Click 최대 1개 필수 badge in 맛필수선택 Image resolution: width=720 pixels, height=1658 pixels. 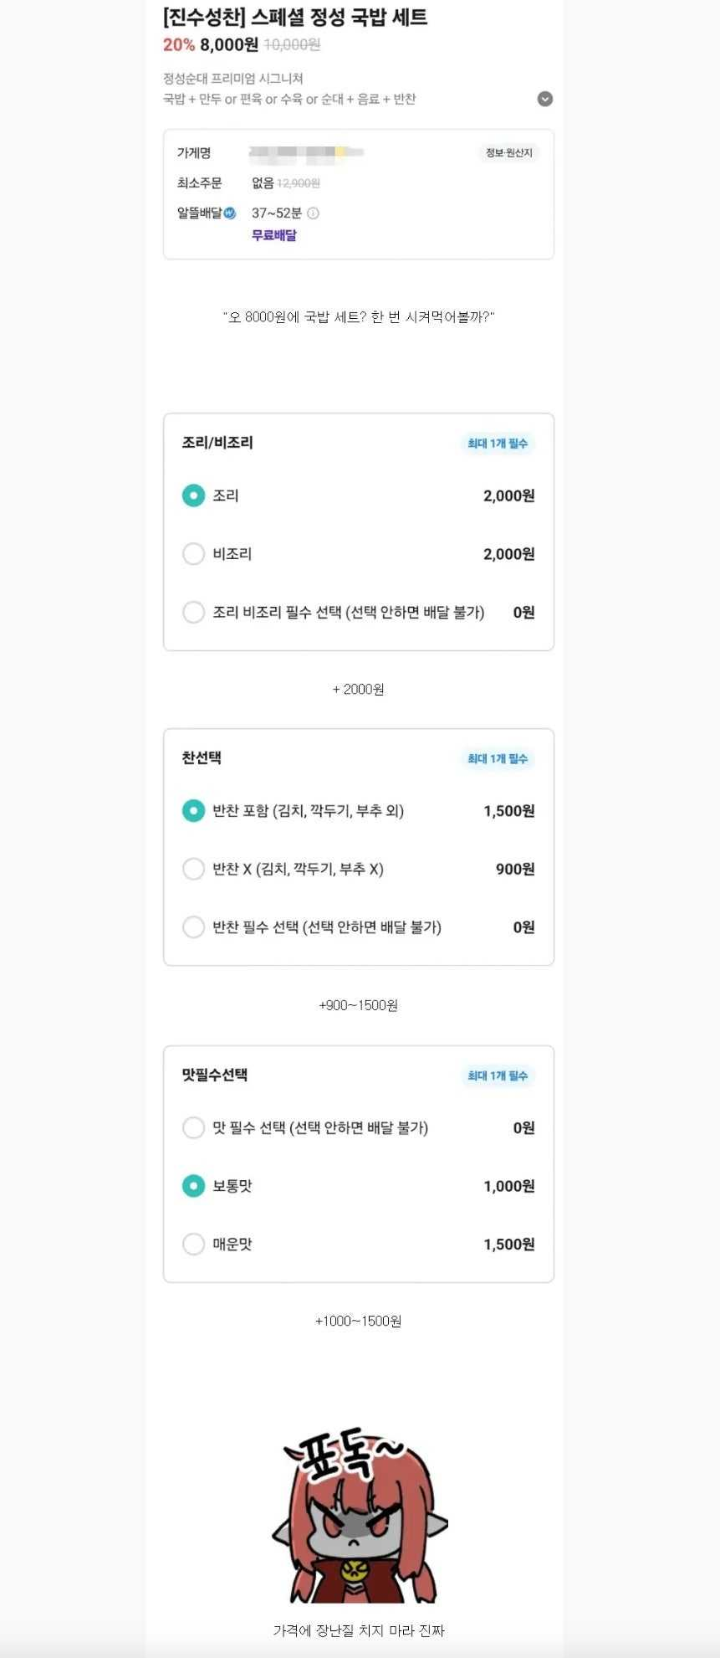point(498,1075)
